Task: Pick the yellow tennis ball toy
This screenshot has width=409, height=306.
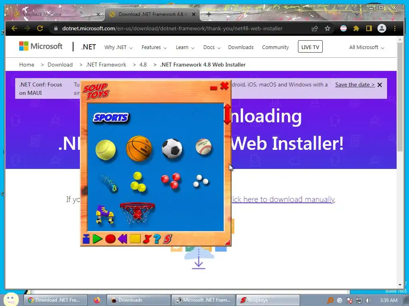Action: (105, 150)
